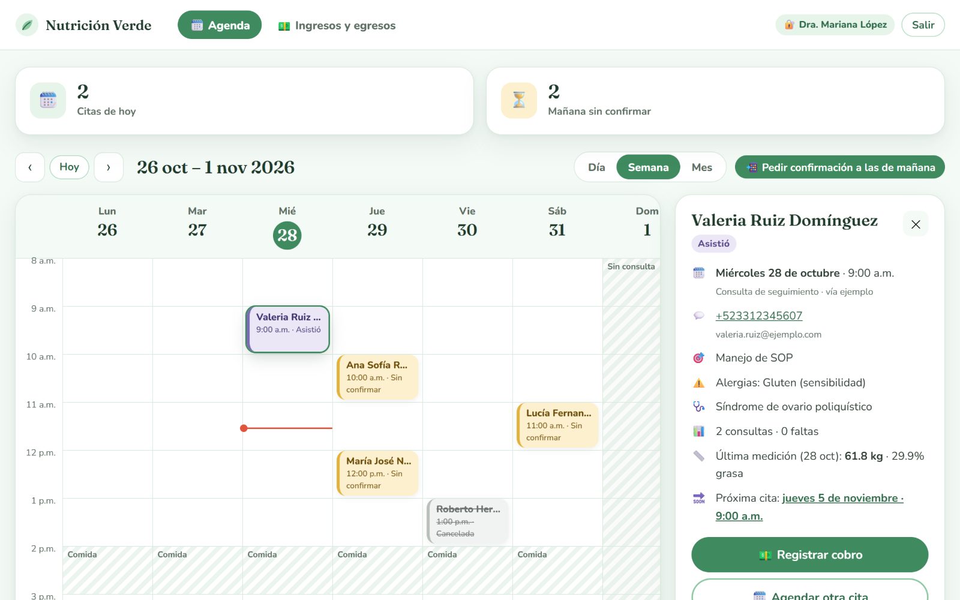Open Lucía Fernan... appointment at 11:00 a.m.
The image size is (960, 600).
[x=557, y=425]
